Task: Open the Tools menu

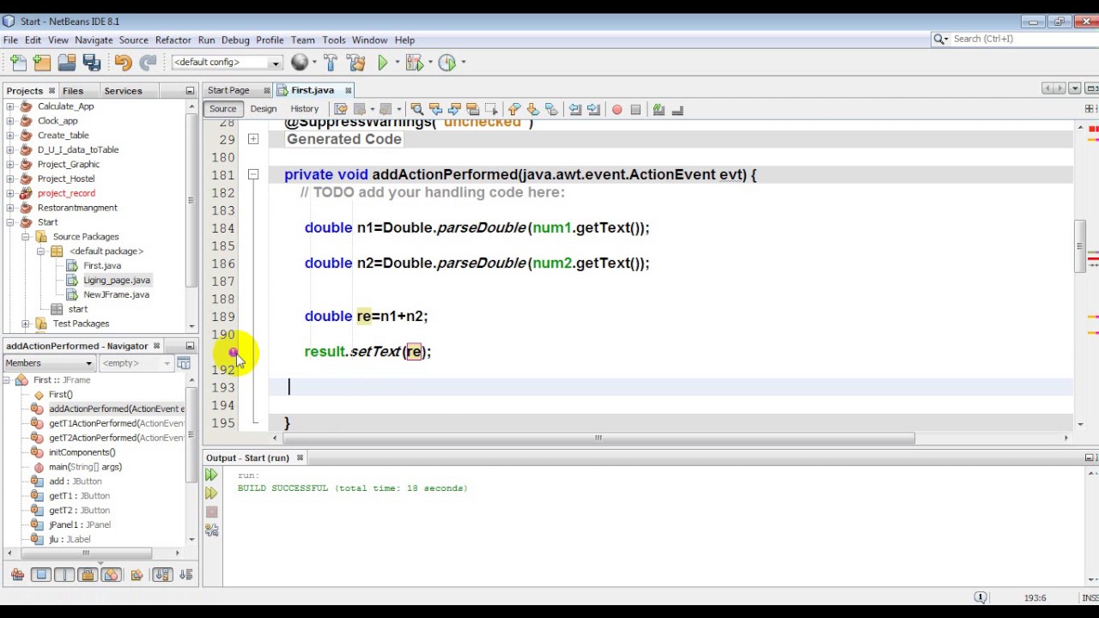Action: coord(334,39)
